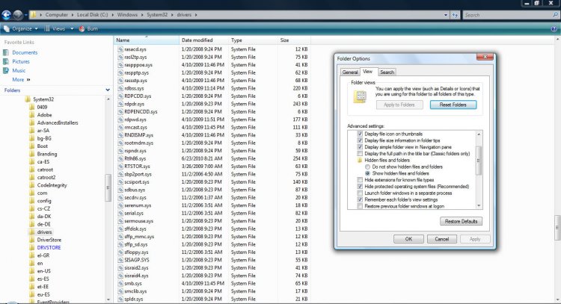Image resolution: width=561 pixels, height=304 pixels.
Task: Click the Forward navigation arrow button
Action: coord(18,15)
